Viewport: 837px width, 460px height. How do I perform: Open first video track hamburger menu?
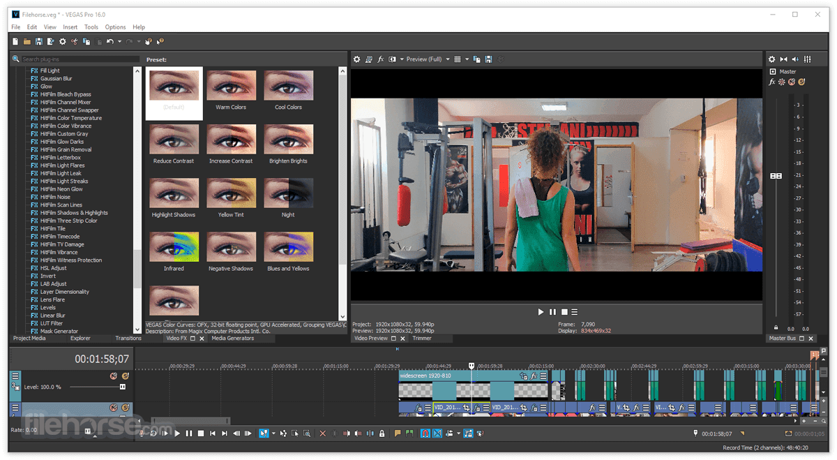click(15, 376)
